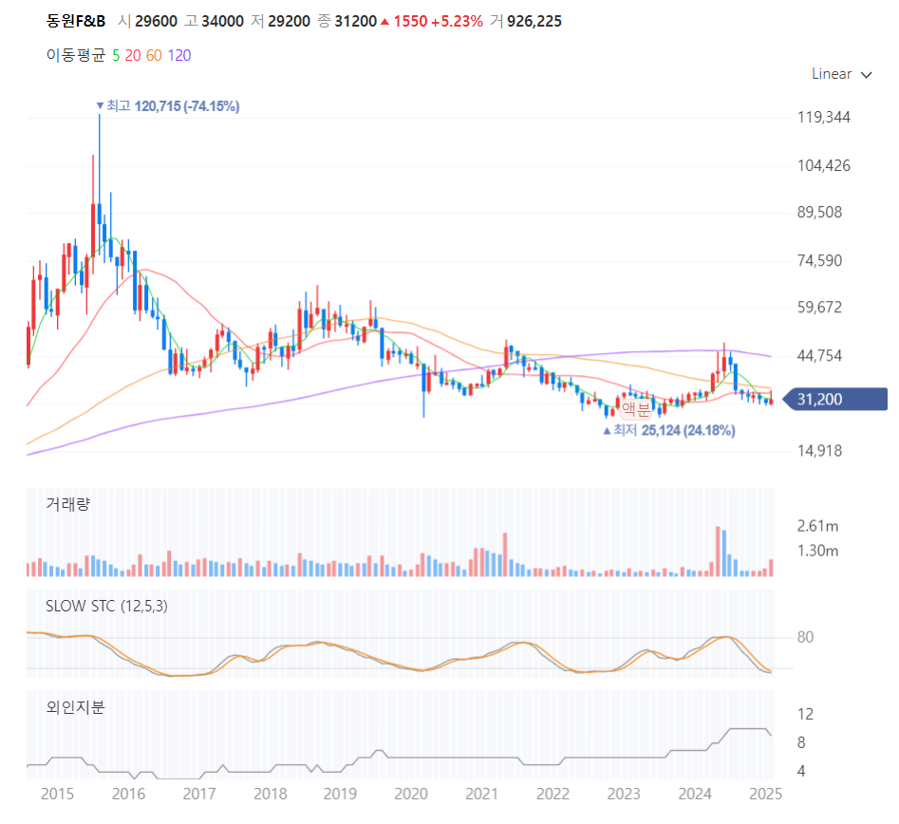Click the 최저 25,124 low marker

click(669, 430)
